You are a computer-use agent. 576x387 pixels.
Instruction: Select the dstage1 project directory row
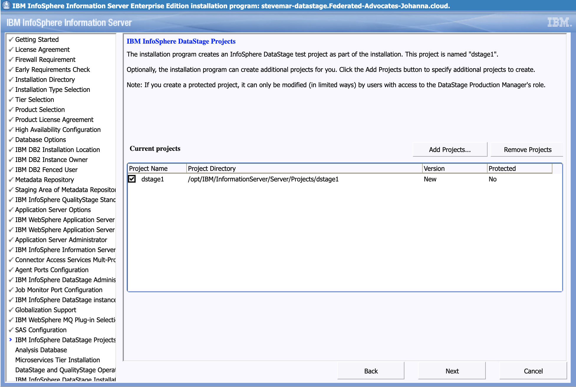click(263, 179)
